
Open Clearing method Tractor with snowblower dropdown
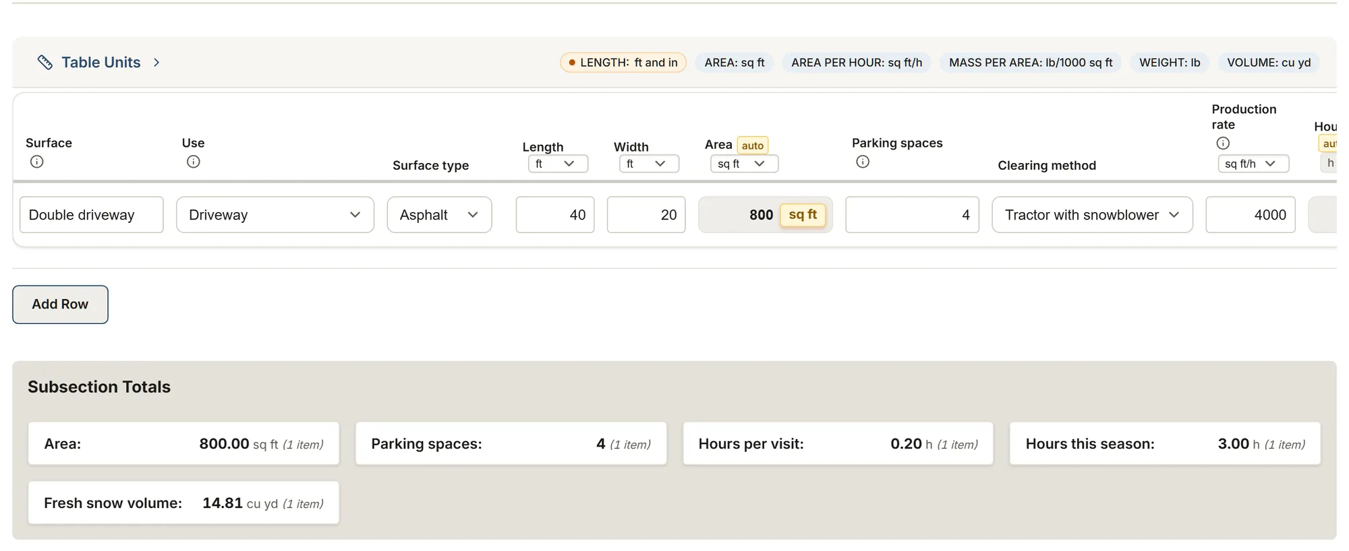[x=1092, y=215]
